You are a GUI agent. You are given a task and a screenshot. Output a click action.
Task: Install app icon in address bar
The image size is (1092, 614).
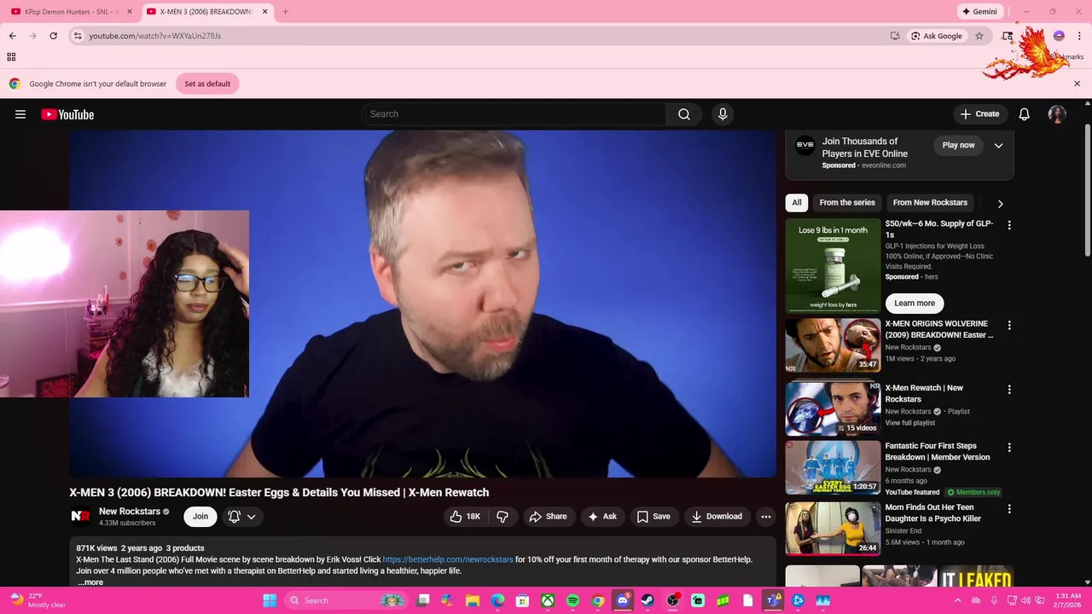tap(895, 36)
